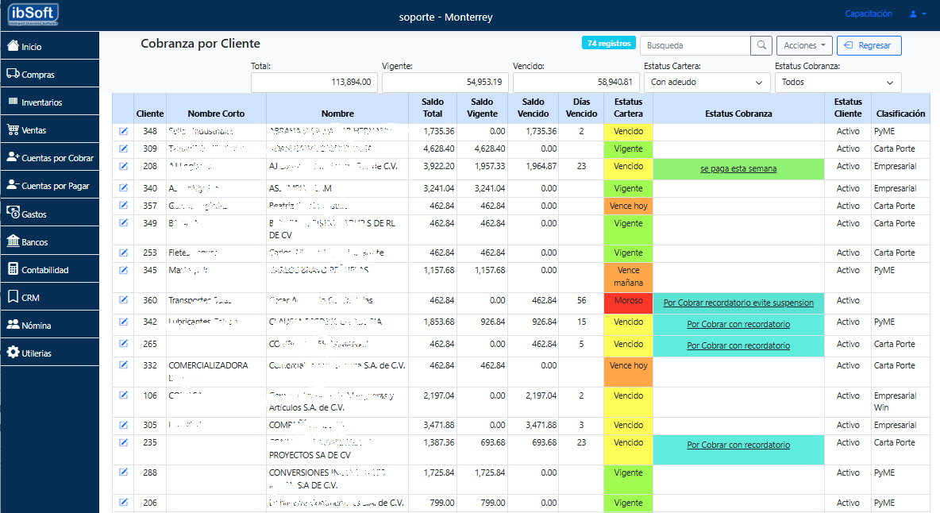
Task: Click edit icon for client 208
Action: 123,166
